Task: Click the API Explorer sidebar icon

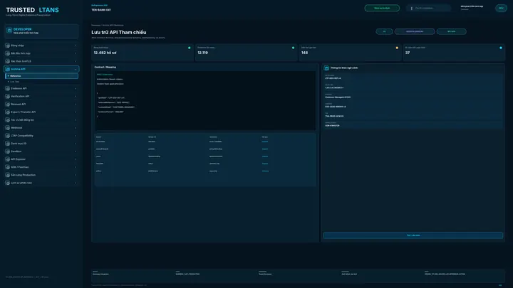Action: click(x=8, y=159)
